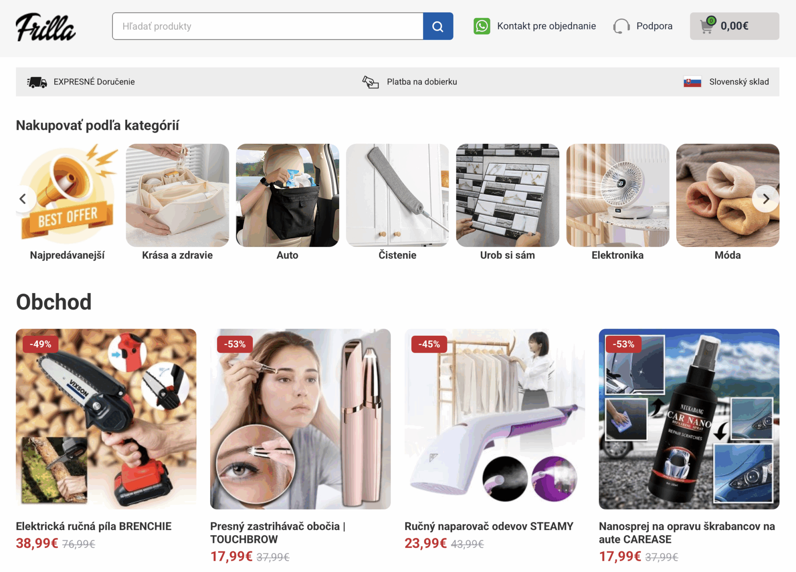Click the Slovak flag icon
The image size is (796, 572).
[x=692, y=82]
